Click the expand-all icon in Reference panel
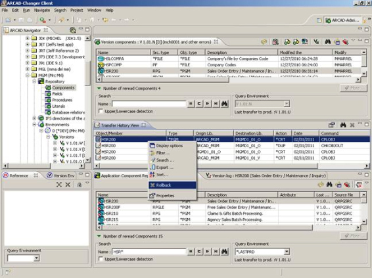 [x=59, y=185]
